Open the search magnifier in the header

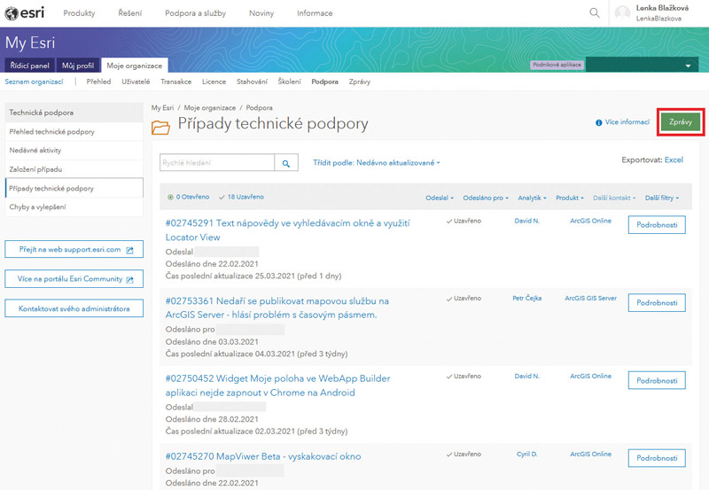coord(595,13)
